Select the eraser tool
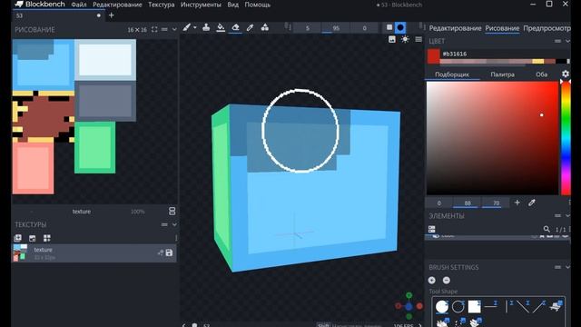The height and width of the screenshot is (327, 581). [x=235, y=27]
